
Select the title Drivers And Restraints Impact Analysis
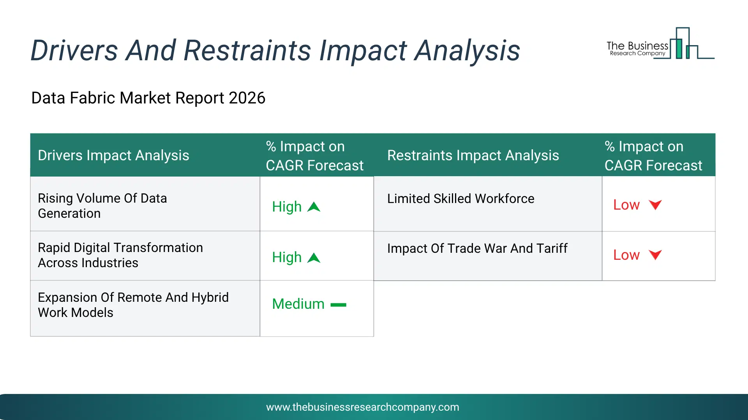[275, 51]
